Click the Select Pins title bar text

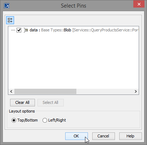tap(73, 6)
